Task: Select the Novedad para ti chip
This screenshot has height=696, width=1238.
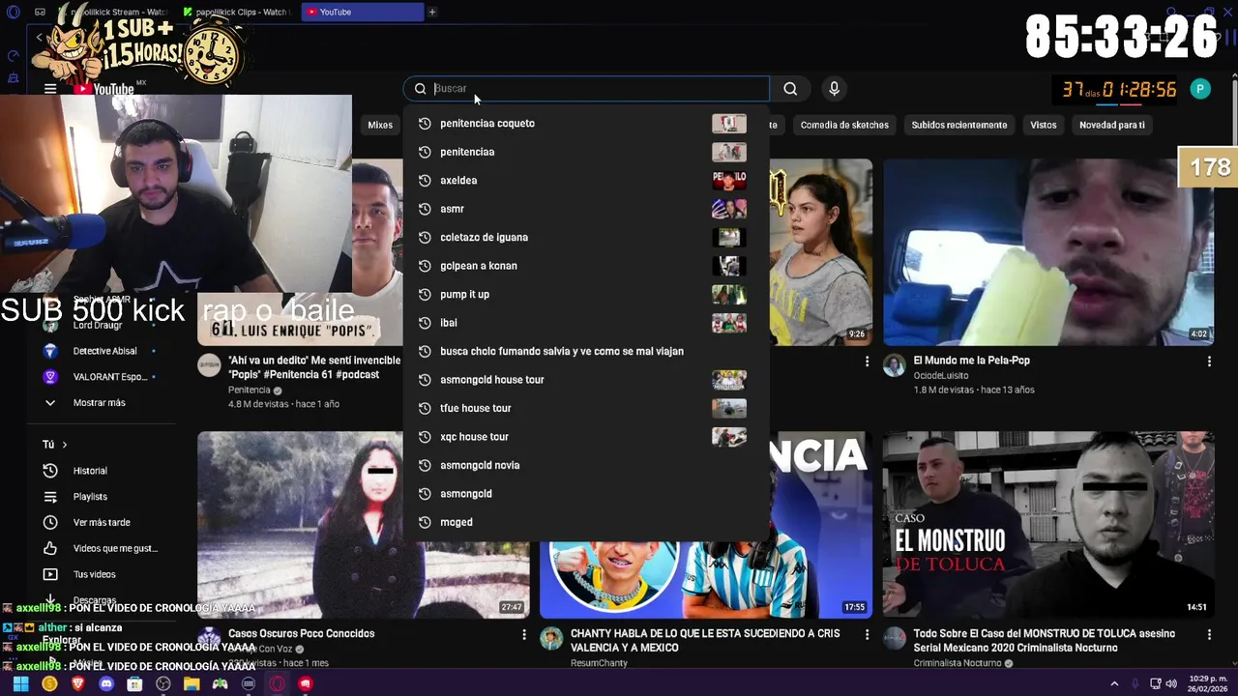Action: [x=1111, y=125]
